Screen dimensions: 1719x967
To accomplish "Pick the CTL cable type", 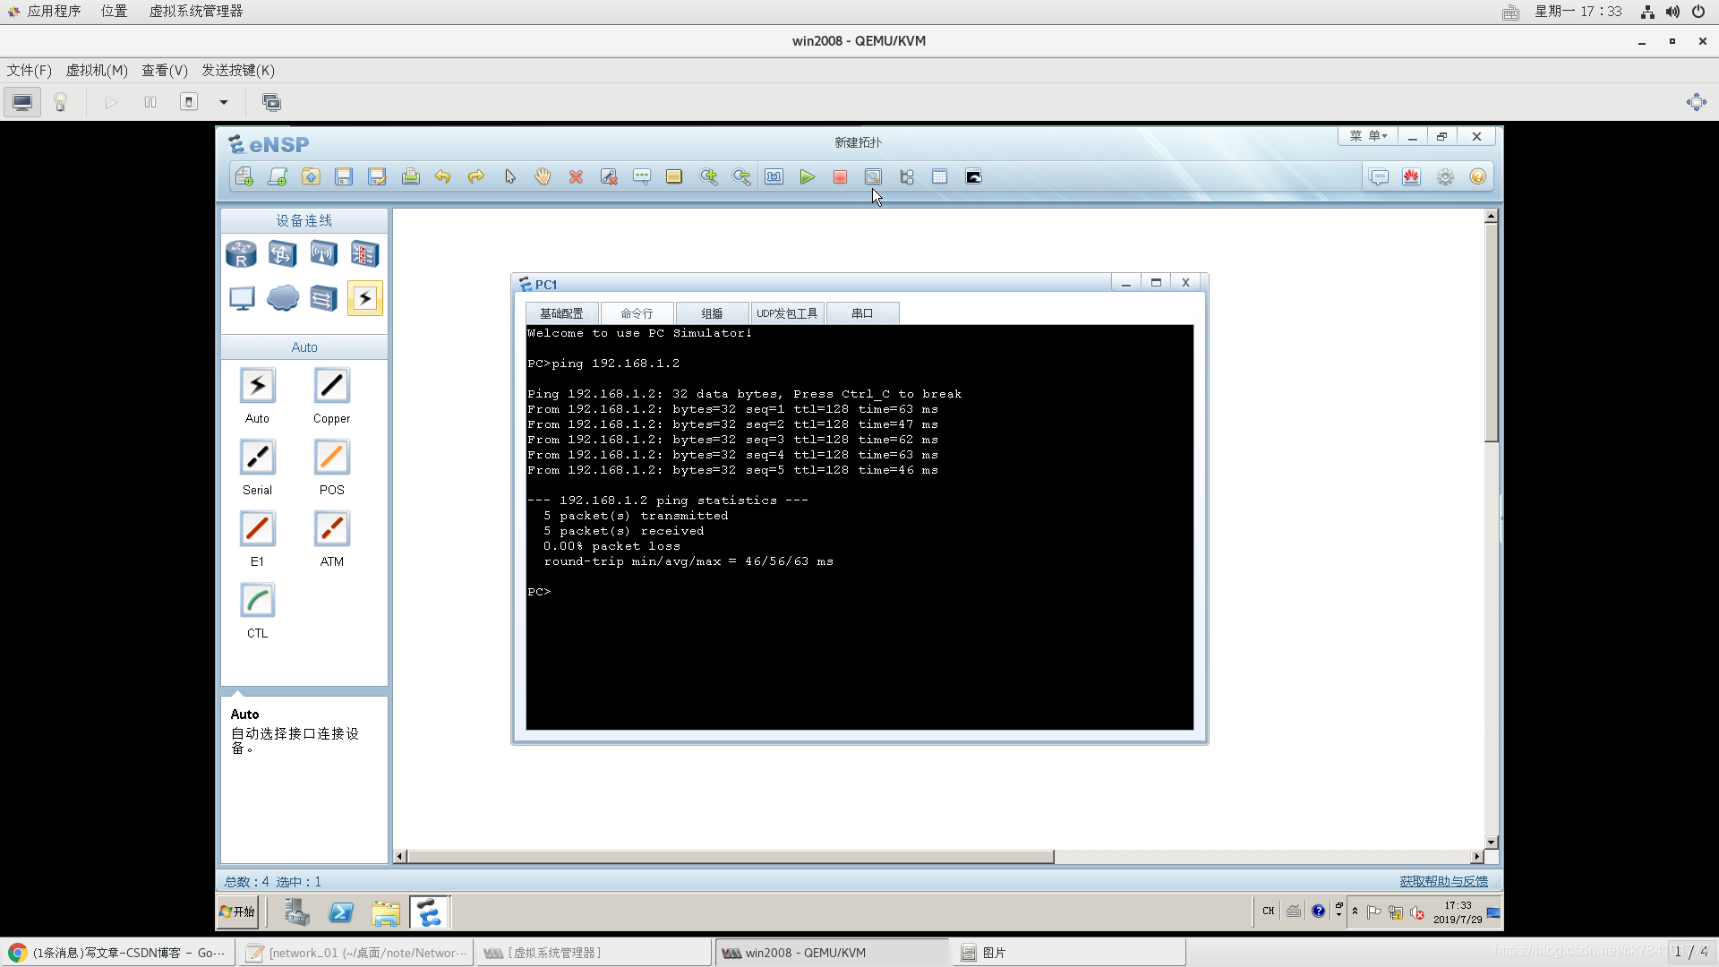I will [x=257, y=602].
